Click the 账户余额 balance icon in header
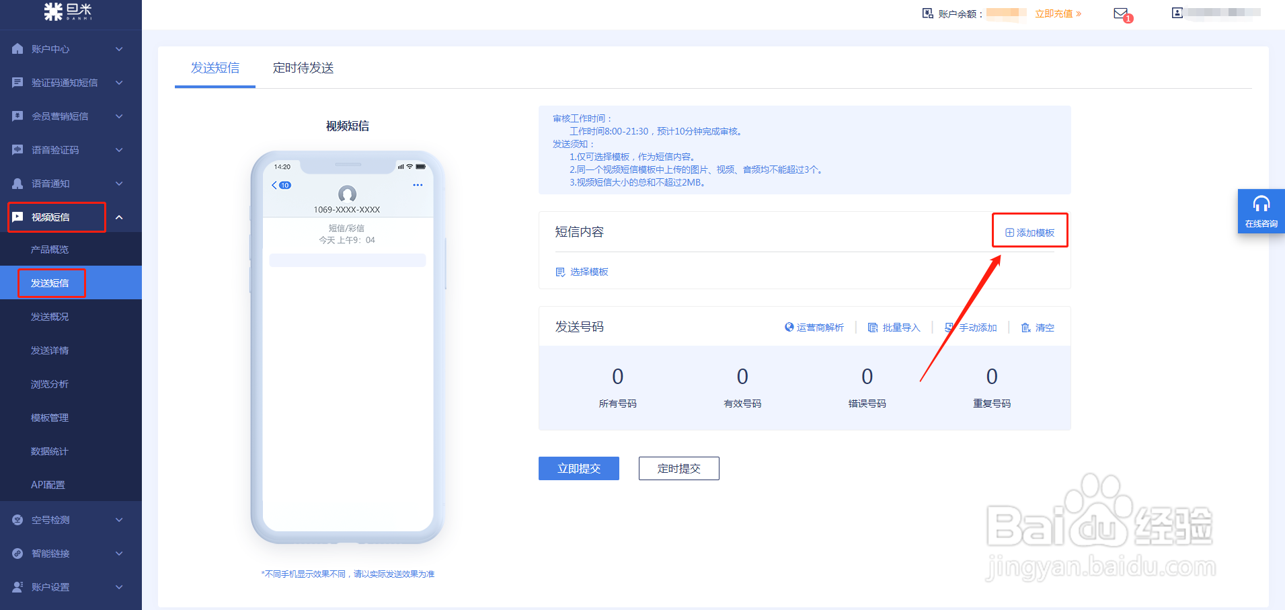The width and height of the screenshot is (1285, 610). pos(927,13)
